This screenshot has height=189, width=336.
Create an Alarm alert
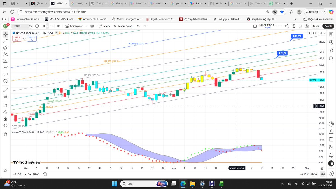pyautogui.click(x=104, y=26)
